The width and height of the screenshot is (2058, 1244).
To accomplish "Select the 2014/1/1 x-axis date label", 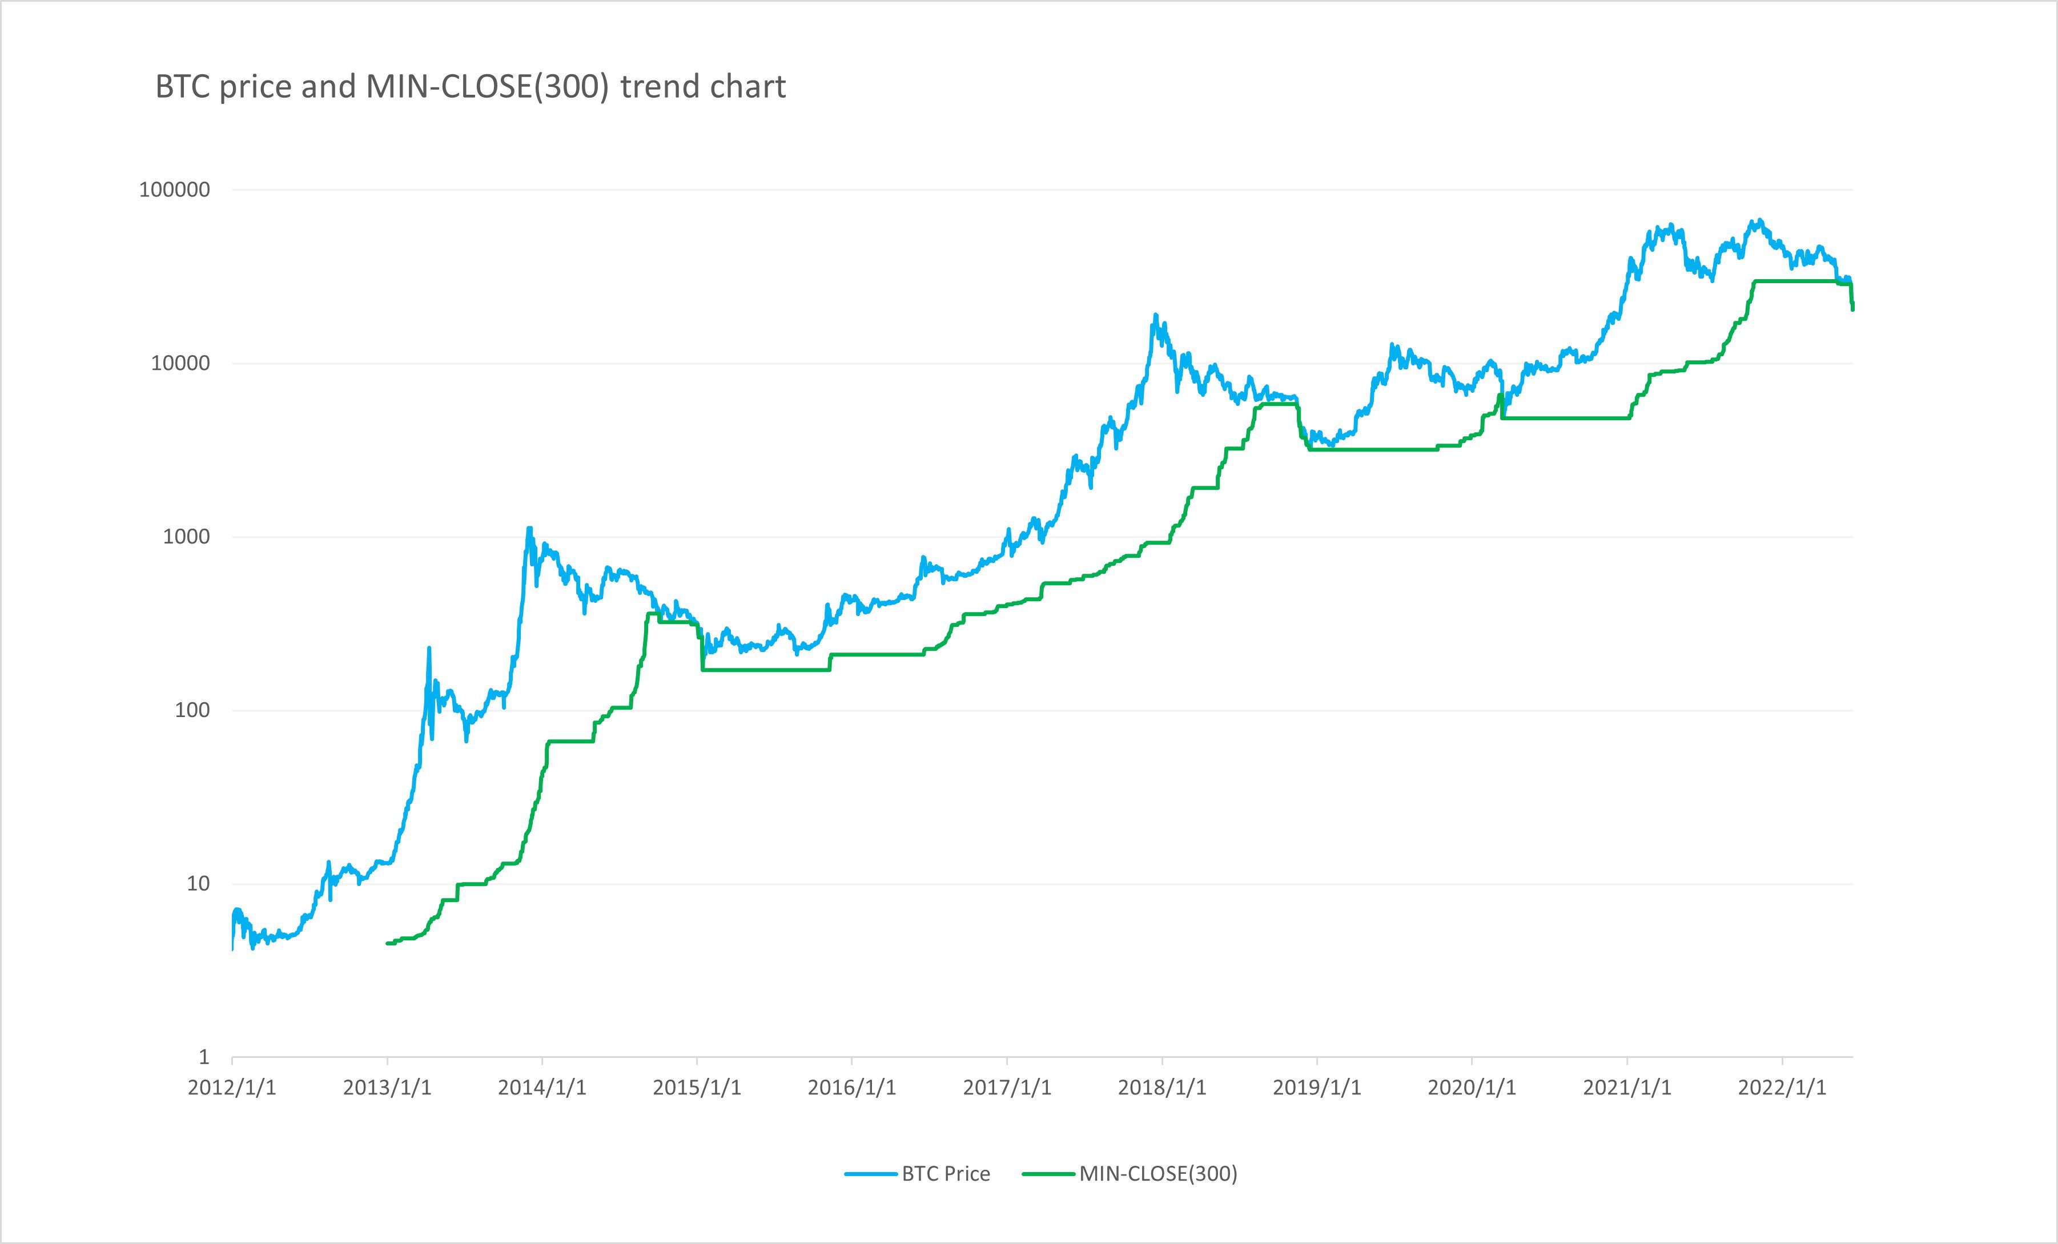I will click(542, 1088).
